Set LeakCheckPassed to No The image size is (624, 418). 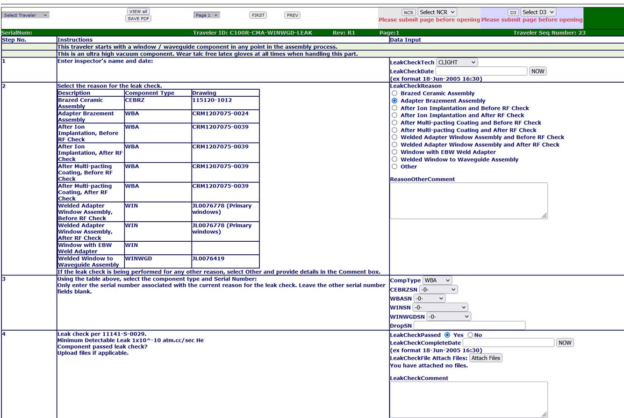(x=470, y=335)
